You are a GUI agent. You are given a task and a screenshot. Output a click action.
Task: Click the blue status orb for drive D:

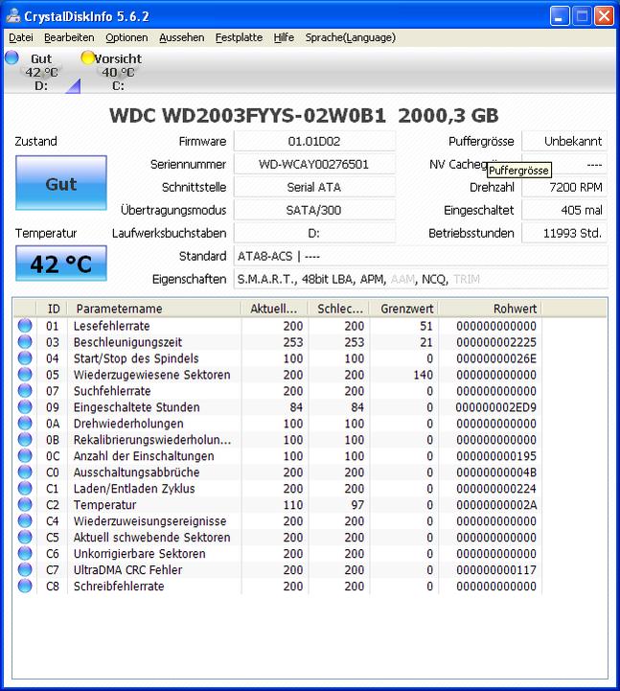11,58
